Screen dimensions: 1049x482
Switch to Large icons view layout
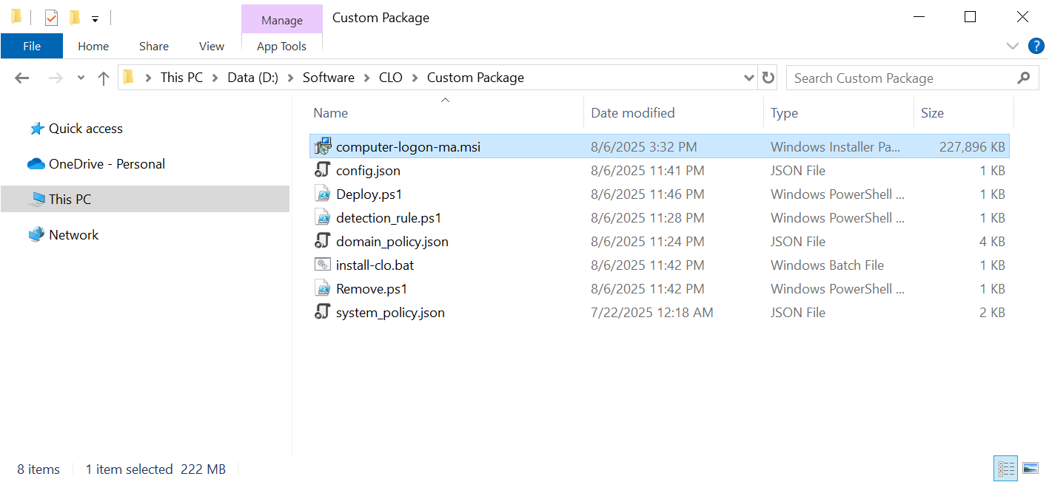[x=1030, y=469]
